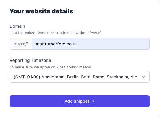Focus the domain input field

pos(91,44)
